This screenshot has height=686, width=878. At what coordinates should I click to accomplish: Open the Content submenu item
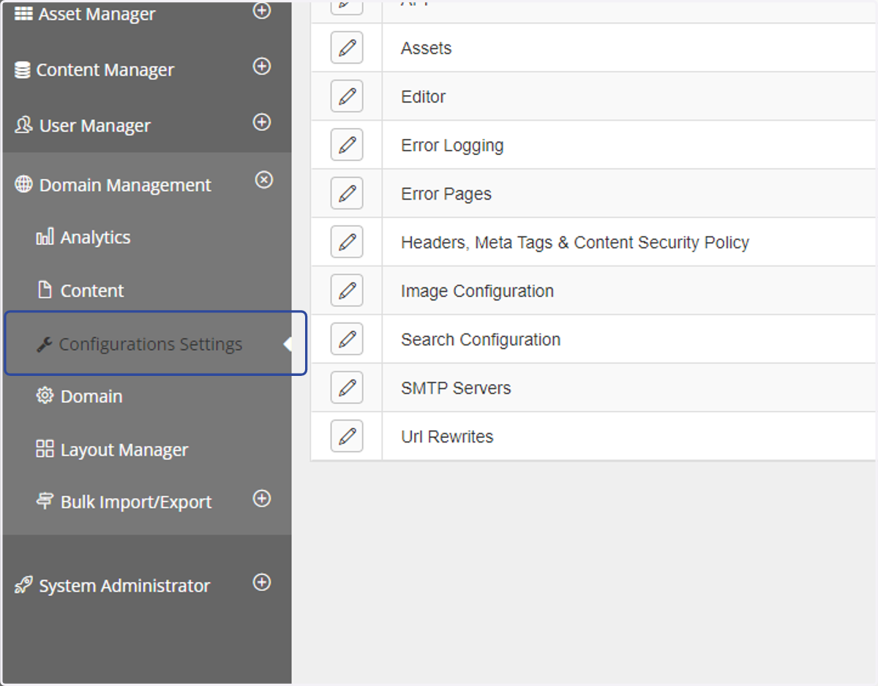tap(92, 291)
